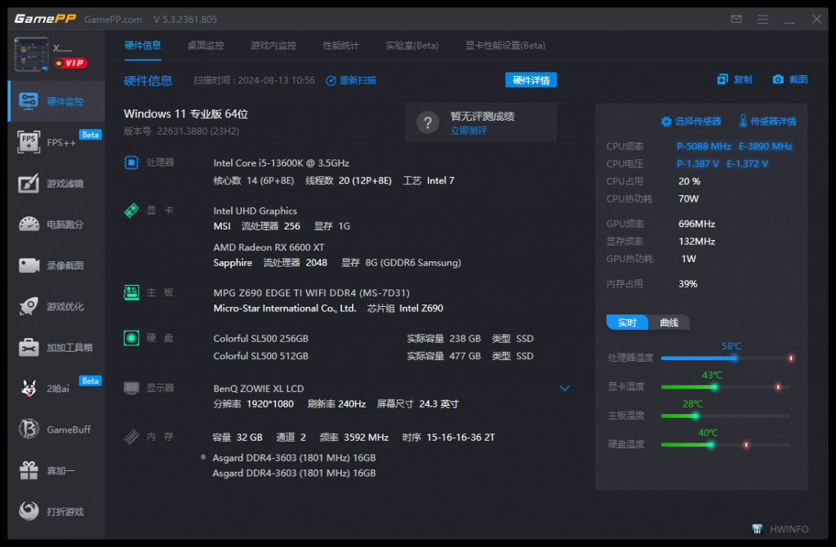This screenshot has height=547, width=836.
Task: Switch to the 显卡性能设置(Beta) tab
Action: [x=505, y=46]
